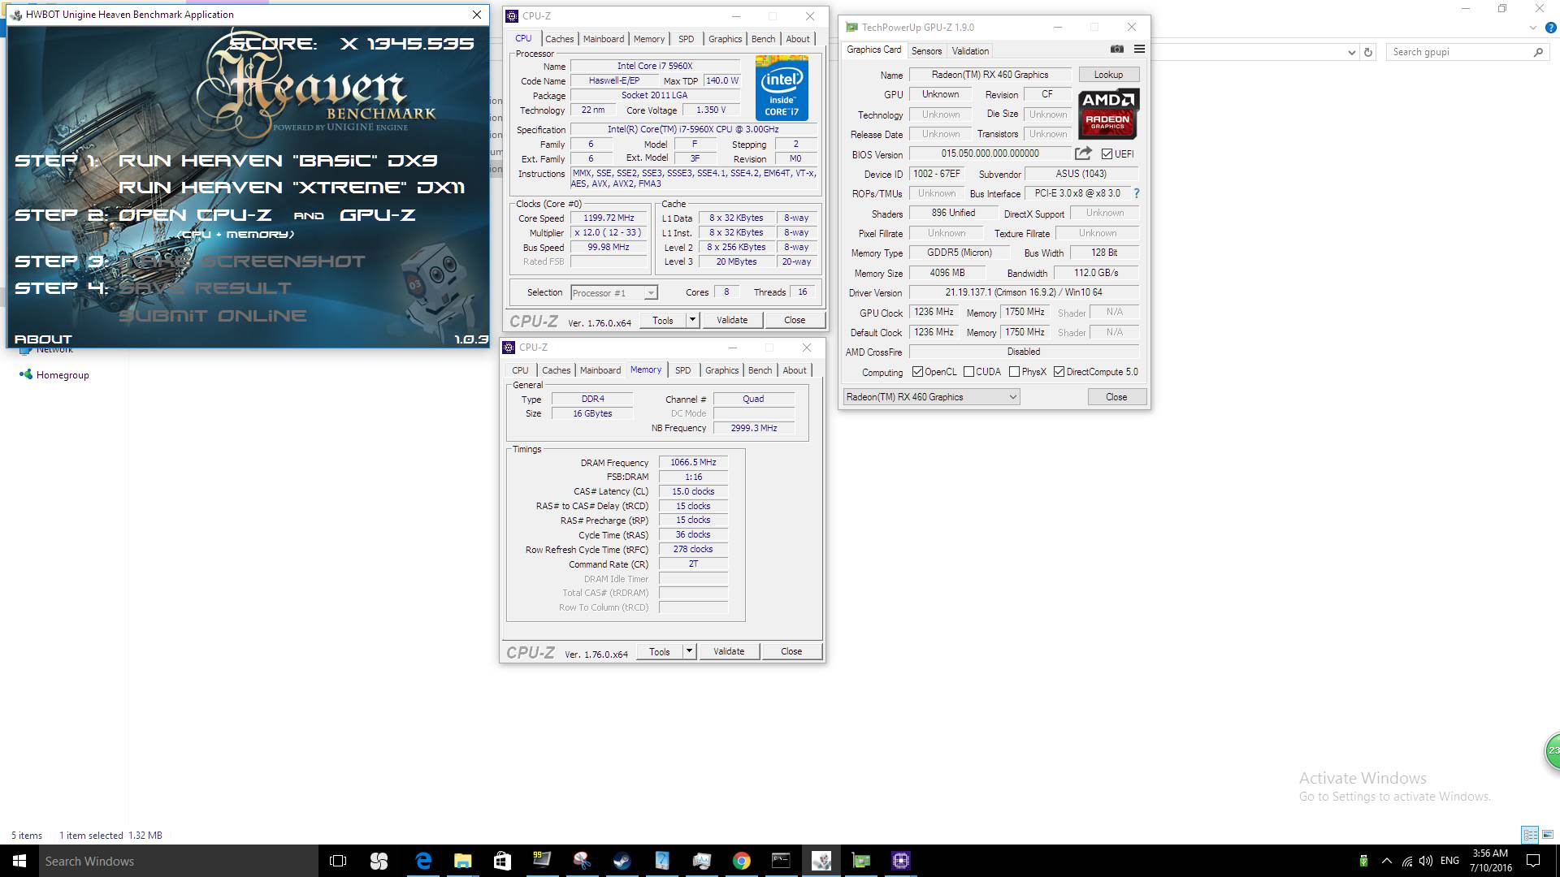Toggle the CUDA checkbox

coord(968,372)
